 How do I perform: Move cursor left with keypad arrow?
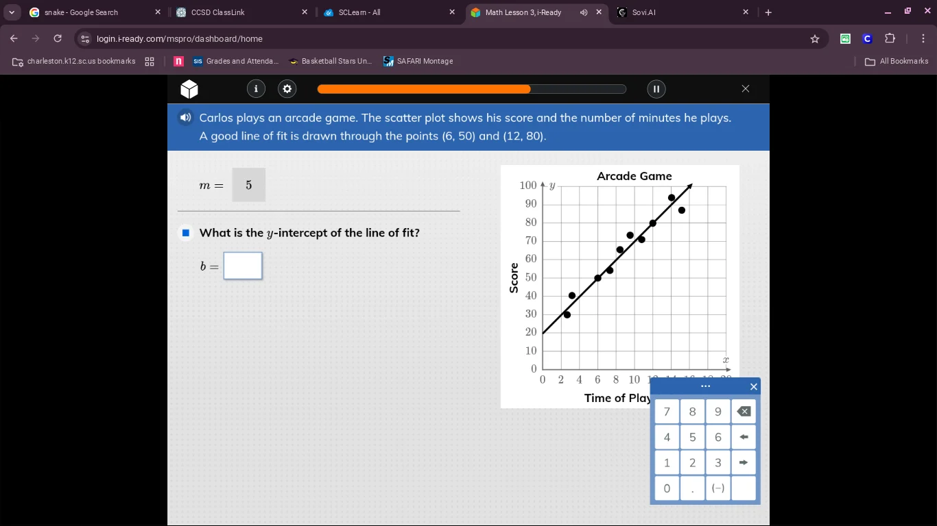click(x=744, y=437)
